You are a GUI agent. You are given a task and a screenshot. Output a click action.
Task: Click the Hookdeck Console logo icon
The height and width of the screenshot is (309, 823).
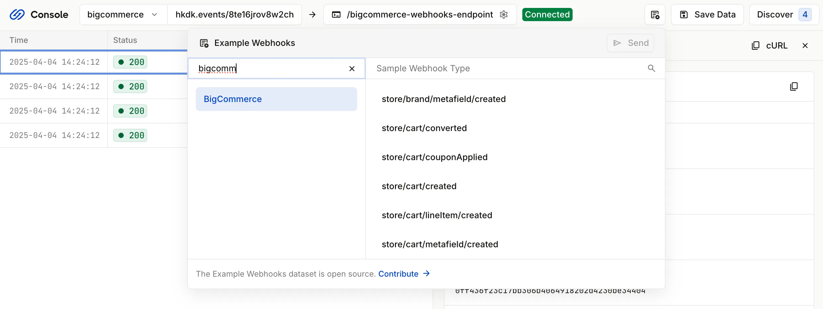[17, 15]
